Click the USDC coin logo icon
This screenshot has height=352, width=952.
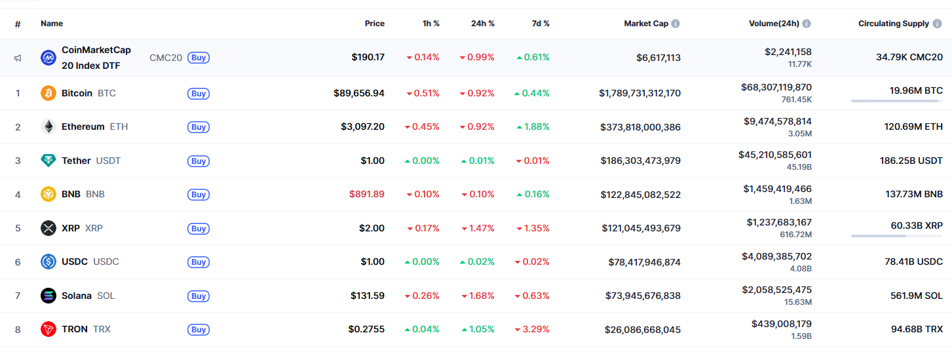click(x=48, y=262)
